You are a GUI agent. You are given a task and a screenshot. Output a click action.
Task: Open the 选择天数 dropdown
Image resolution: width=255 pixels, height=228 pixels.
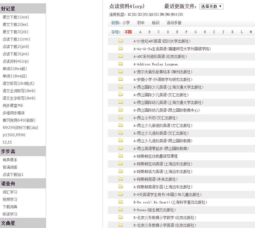[x=211, y=6]
